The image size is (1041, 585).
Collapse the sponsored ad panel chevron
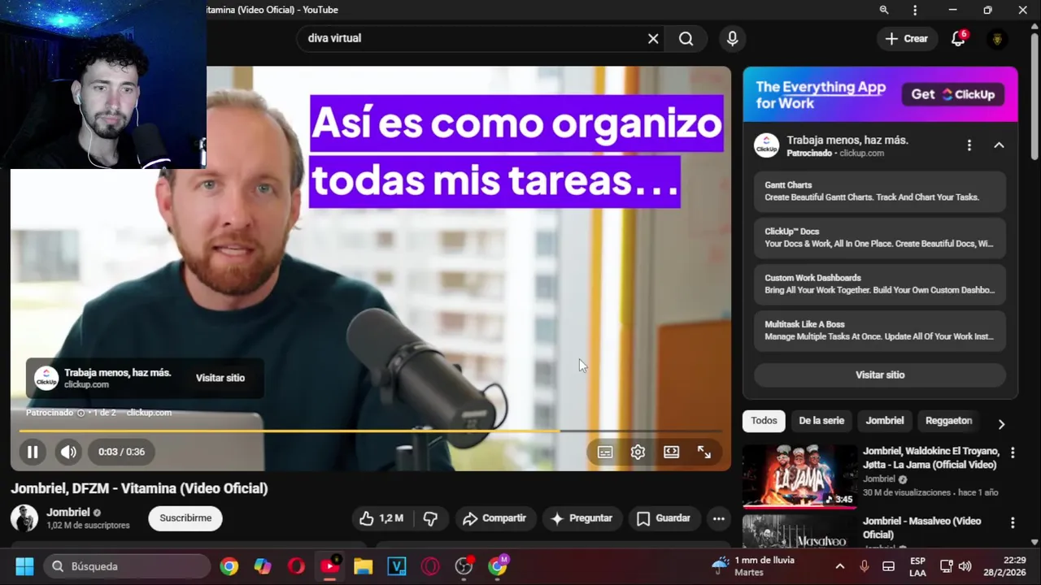click(x=999, y=145)
